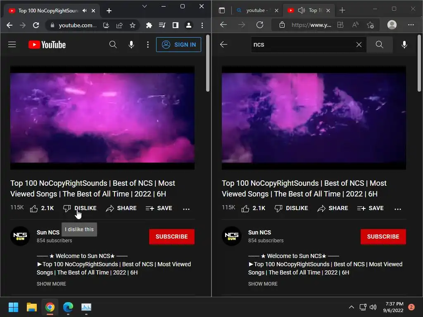Click Chrome back arrow button
This screenshot has width=423, height=317.
(10, 25)
